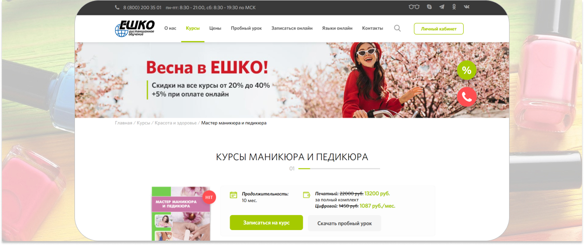This screenshot has width=584, height=245.
Task: Click the search magnifier icon
Action: pos(397,28)
